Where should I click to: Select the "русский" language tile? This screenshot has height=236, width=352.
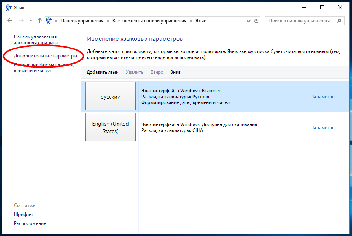pyautogui.click(x=111, y=96)
